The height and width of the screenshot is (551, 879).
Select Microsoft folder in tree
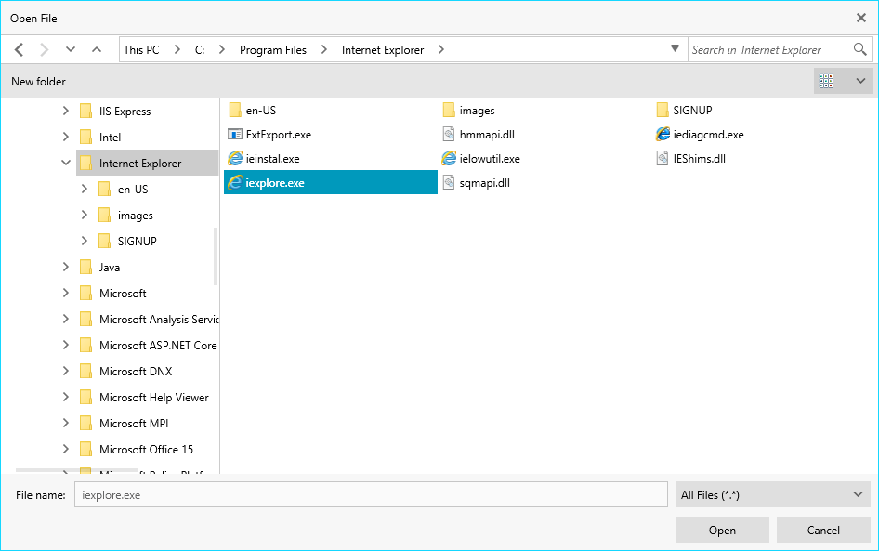click(x=123, y=294)
